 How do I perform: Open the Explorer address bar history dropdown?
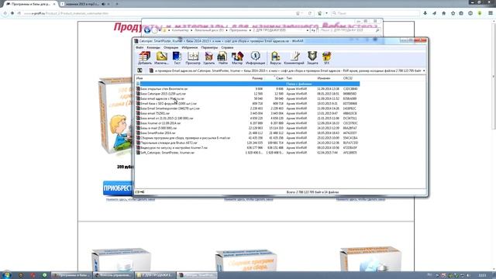(308, 30)
